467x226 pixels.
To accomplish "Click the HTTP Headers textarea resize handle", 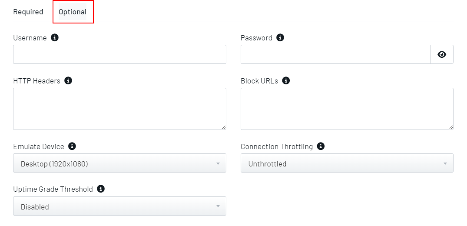I will 224,127.
